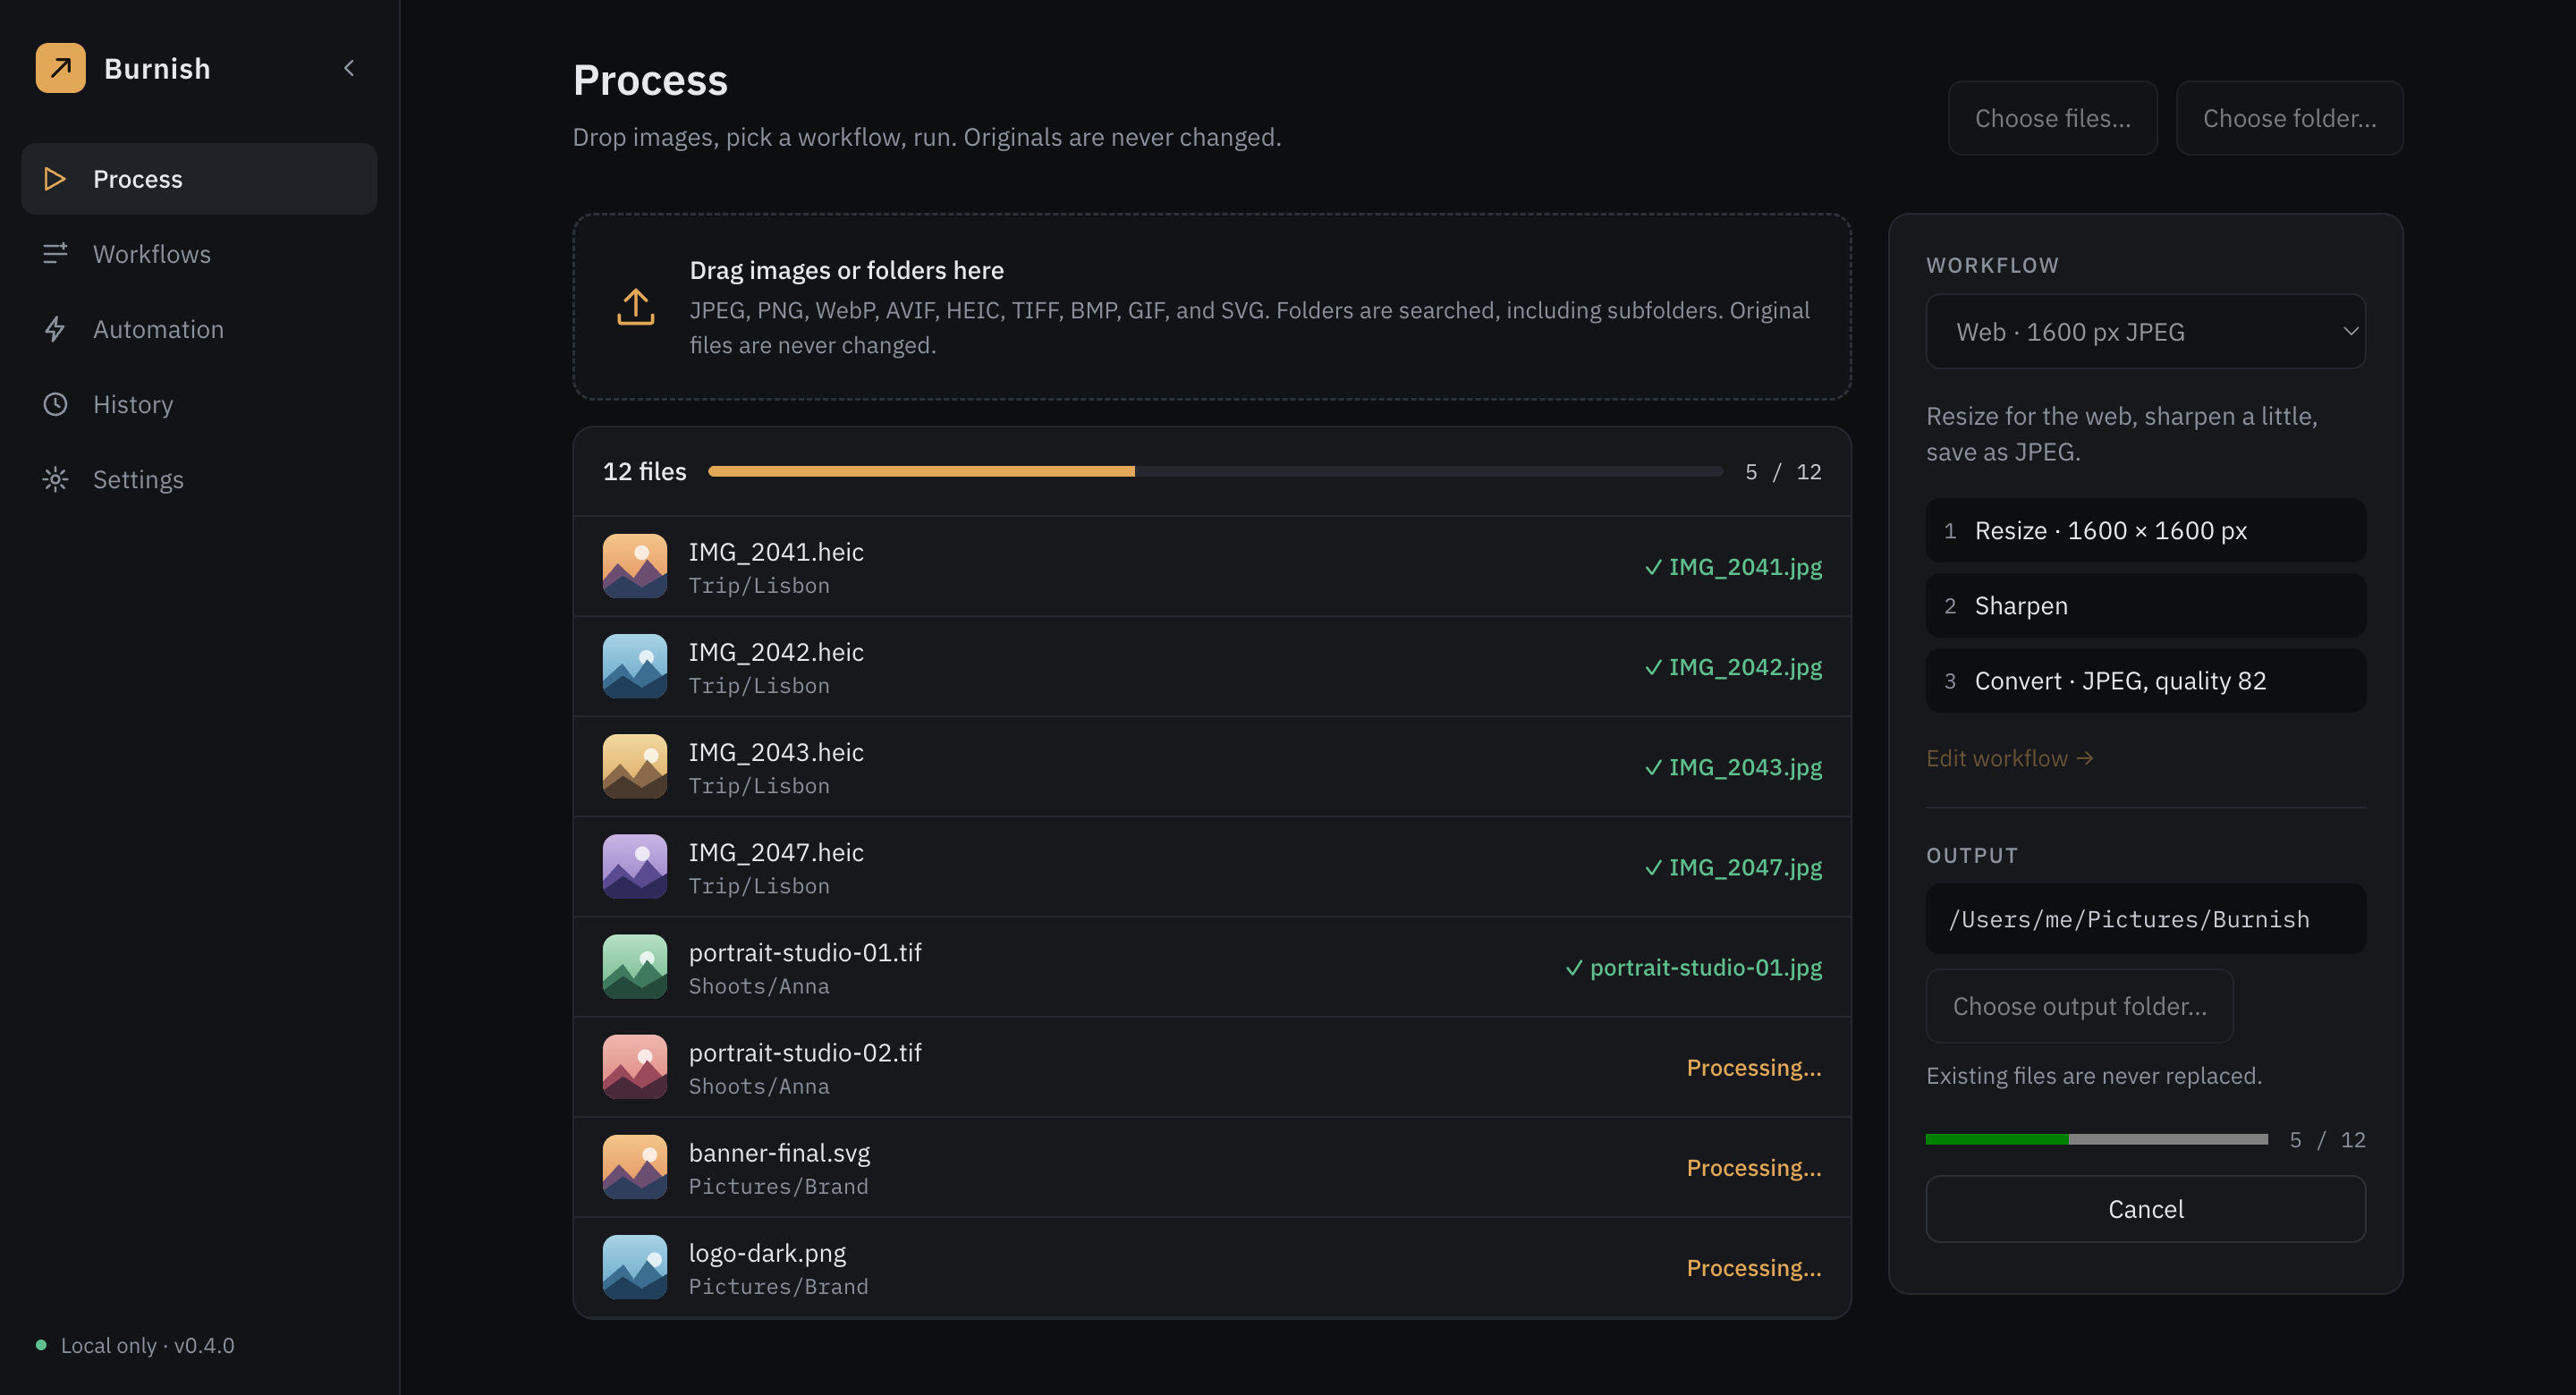Follow the Edit workflow link
The height and width of the screenshot is (1395, 2576).
point(2008,758)
